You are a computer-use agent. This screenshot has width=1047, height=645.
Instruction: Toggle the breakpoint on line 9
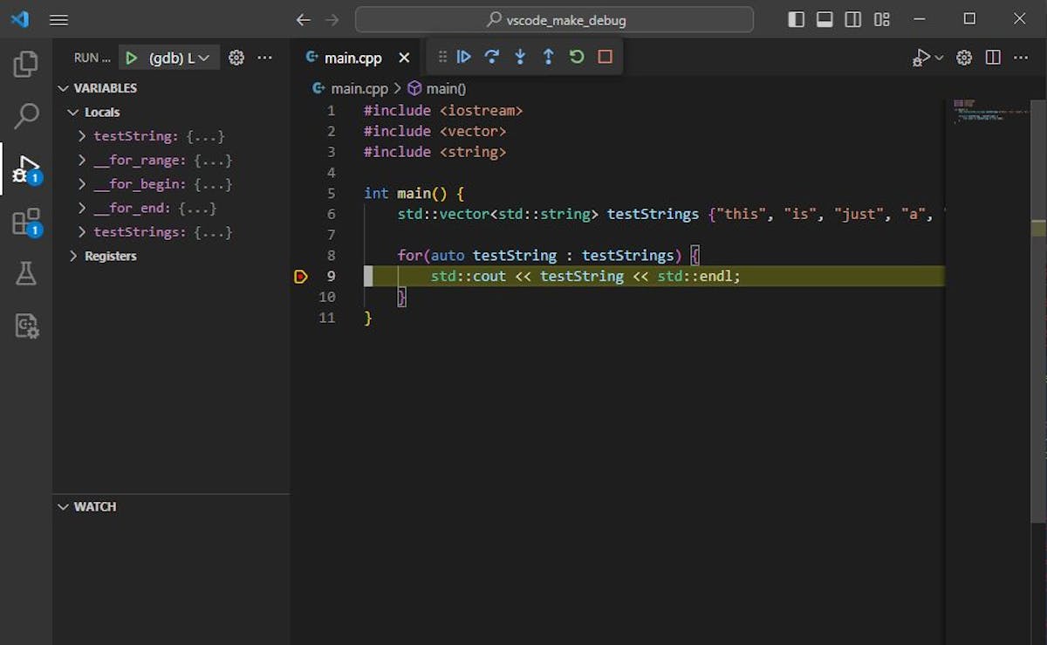coord(301,276)
